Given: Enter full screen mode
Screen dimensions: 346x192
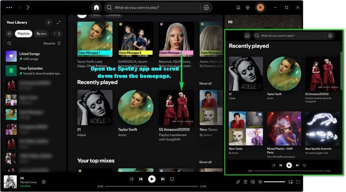Looking at the screenshot, I should tap(298, 182).
